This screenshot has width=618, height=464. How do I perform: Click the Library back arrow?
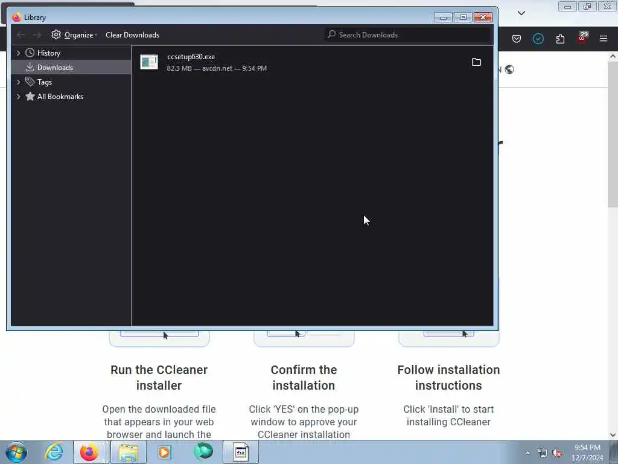pos(21,34)
